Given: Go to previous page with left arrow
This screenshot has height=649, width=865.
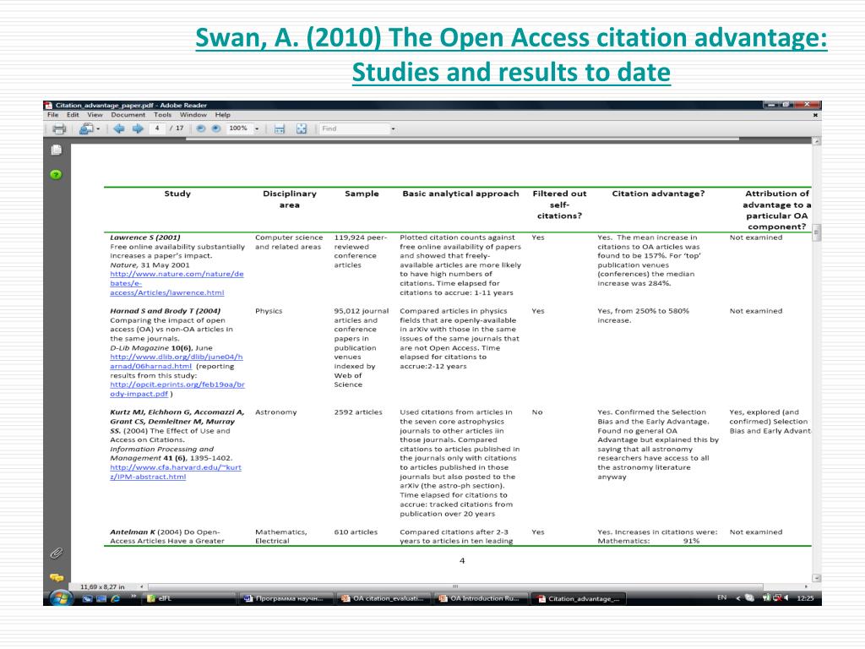Looking at the screenshot, I should 118,128.
